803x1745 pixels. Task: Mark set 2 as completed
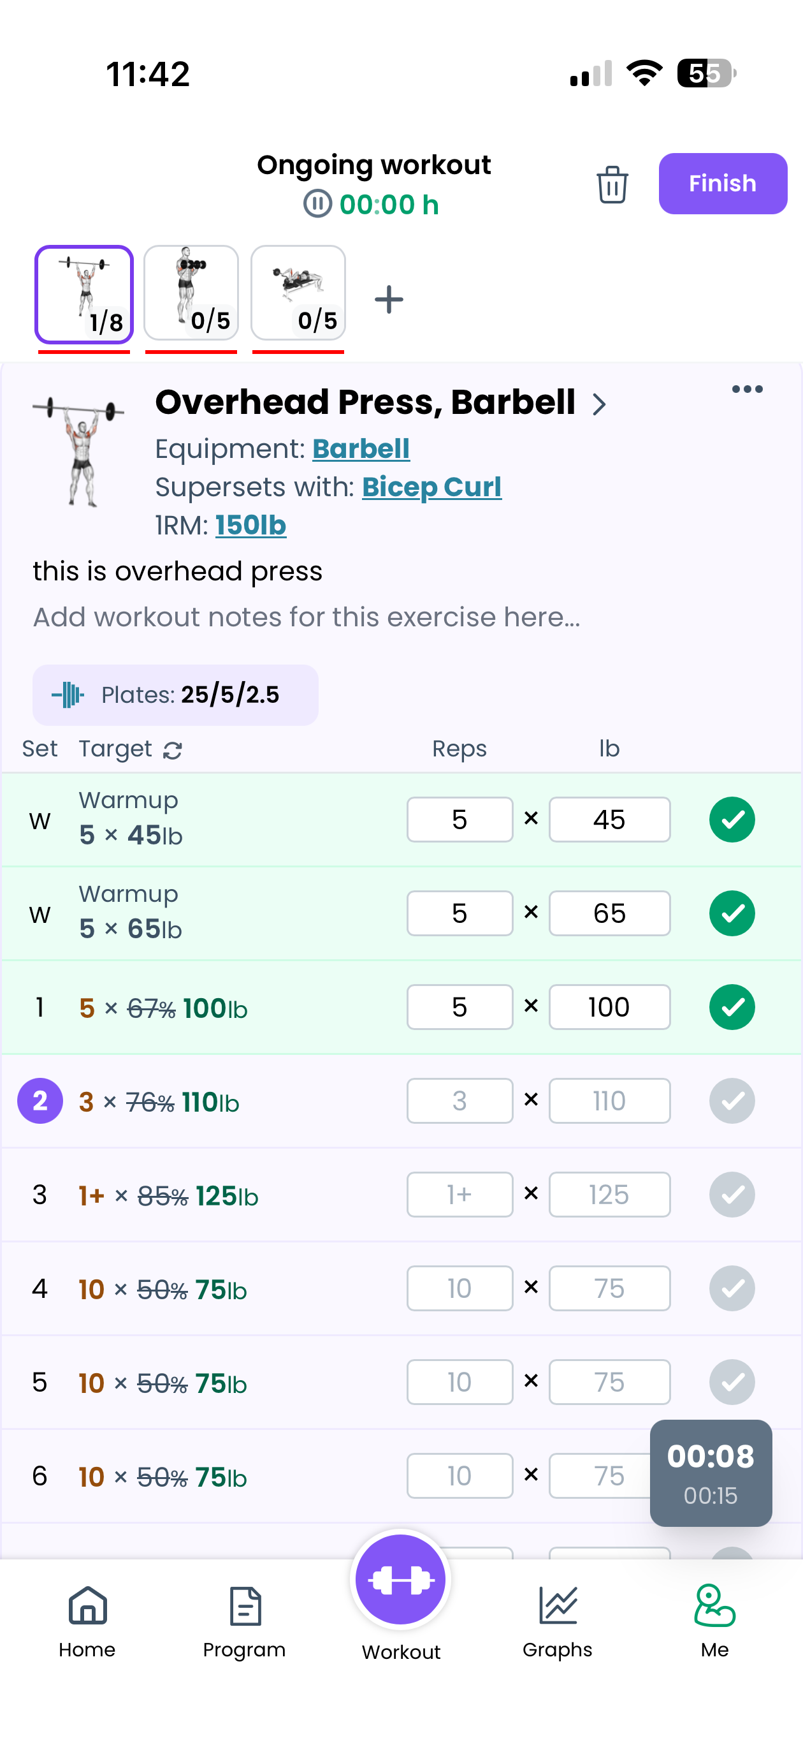coord(731,1100)
